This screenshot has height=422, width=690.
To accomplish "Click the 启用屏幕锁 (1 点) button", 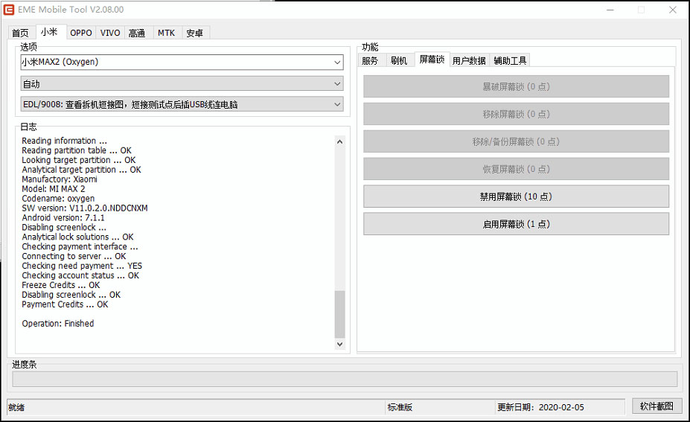I will [516, 224].
